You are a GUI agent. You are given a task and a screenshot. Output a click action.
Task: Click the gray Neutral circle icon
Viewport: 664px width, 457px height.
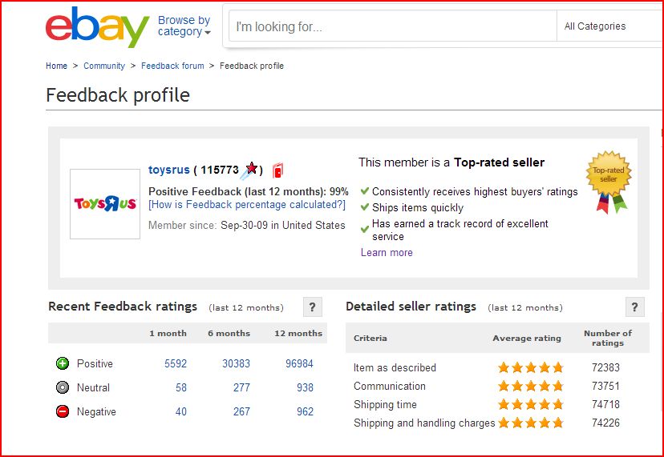(x=63, y=387)
